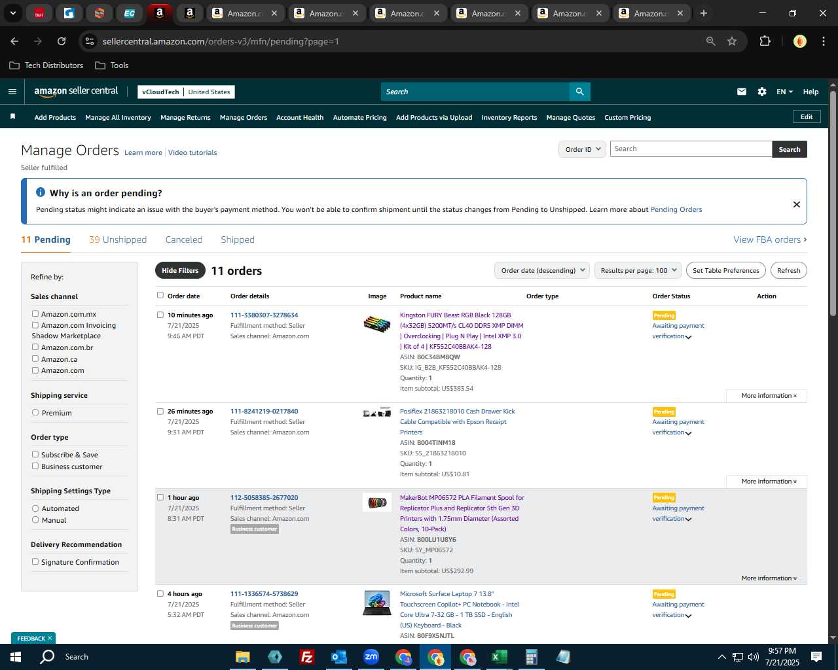The height and width of the screenshot is (670, 838).
Task: Click the Edit button in navigation bar
Action: pos(807,116)
